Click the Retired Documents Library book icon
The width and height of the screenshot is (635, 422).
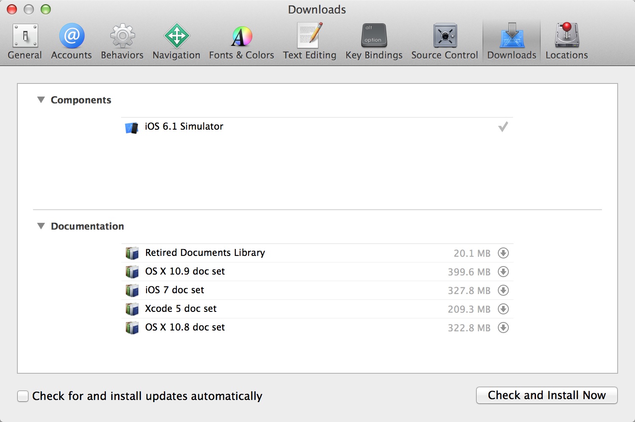(132, 253)
